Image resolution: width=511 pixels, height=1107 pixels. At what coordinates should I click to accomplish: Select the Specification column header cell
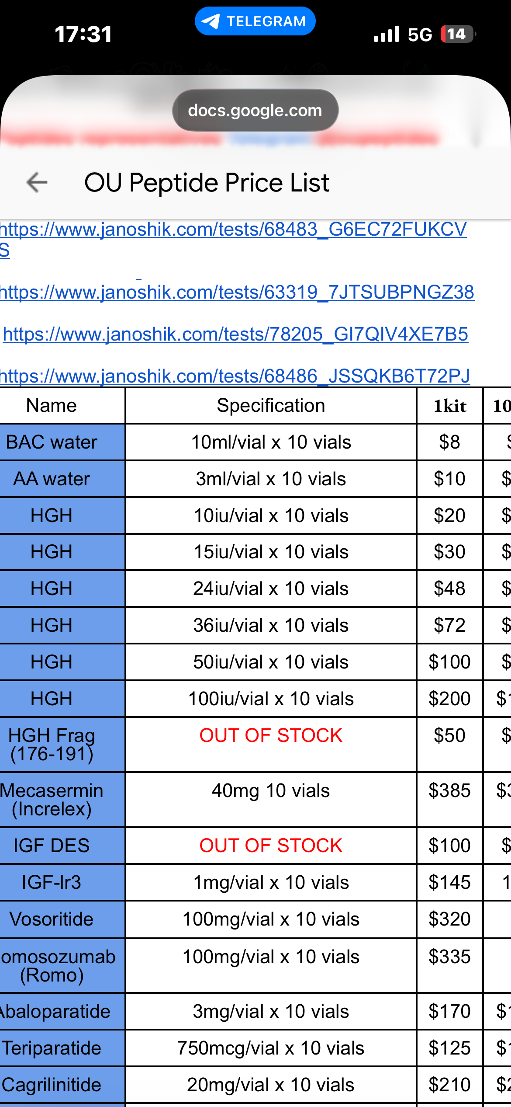coord(271,405)
